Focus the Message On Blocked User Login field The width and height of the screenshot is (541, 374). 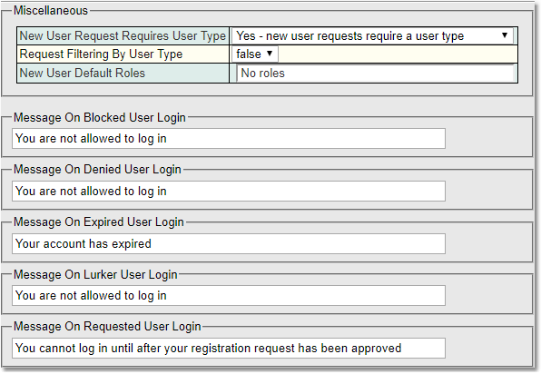229,138
